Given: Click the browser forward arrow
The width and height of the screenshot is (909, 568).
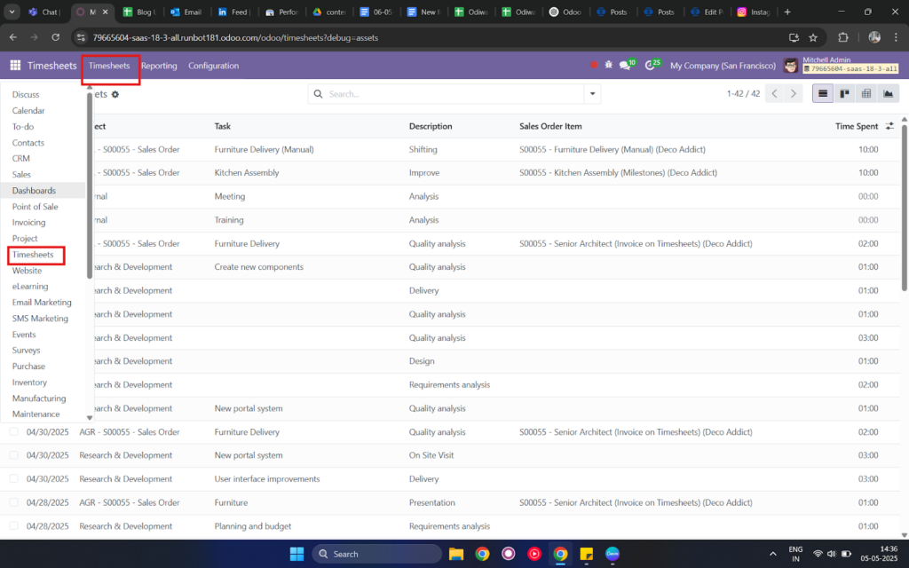Looking at the screenshot, I should click(35, 37).
